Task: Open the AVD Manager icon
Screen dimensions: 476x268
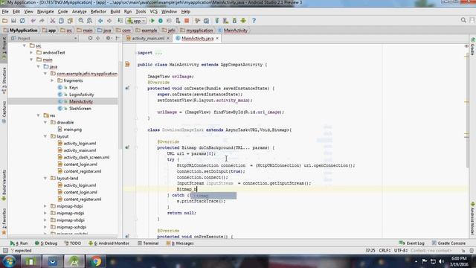Action: [225, 21]
